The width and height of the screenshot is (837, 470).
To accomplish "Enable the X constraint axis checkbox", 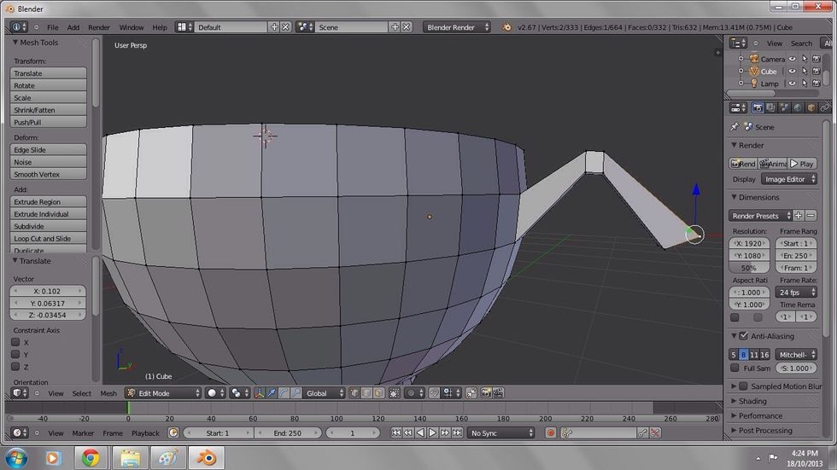I will click(15, 342).
